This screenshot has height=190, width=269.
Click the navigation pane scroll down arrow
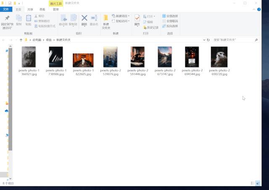[x=10, y=179]
